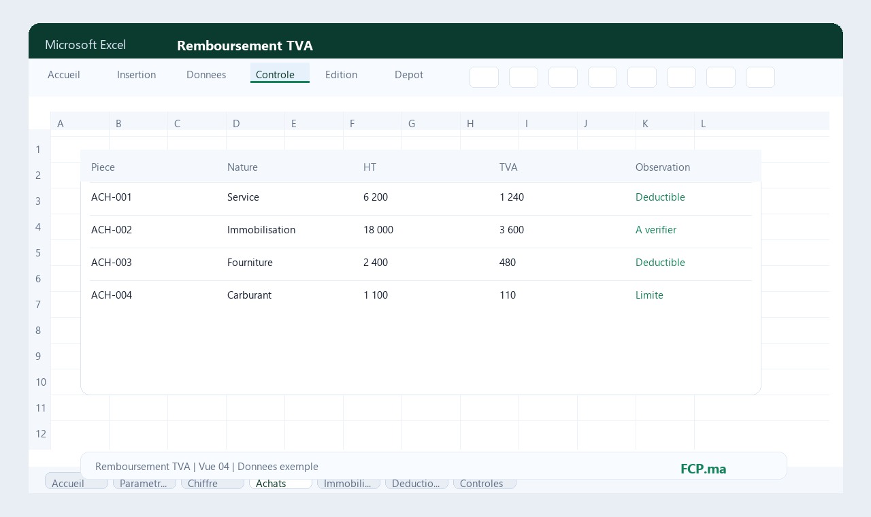Select the HT value 1 100
The image size is (871, 517).
376,295
